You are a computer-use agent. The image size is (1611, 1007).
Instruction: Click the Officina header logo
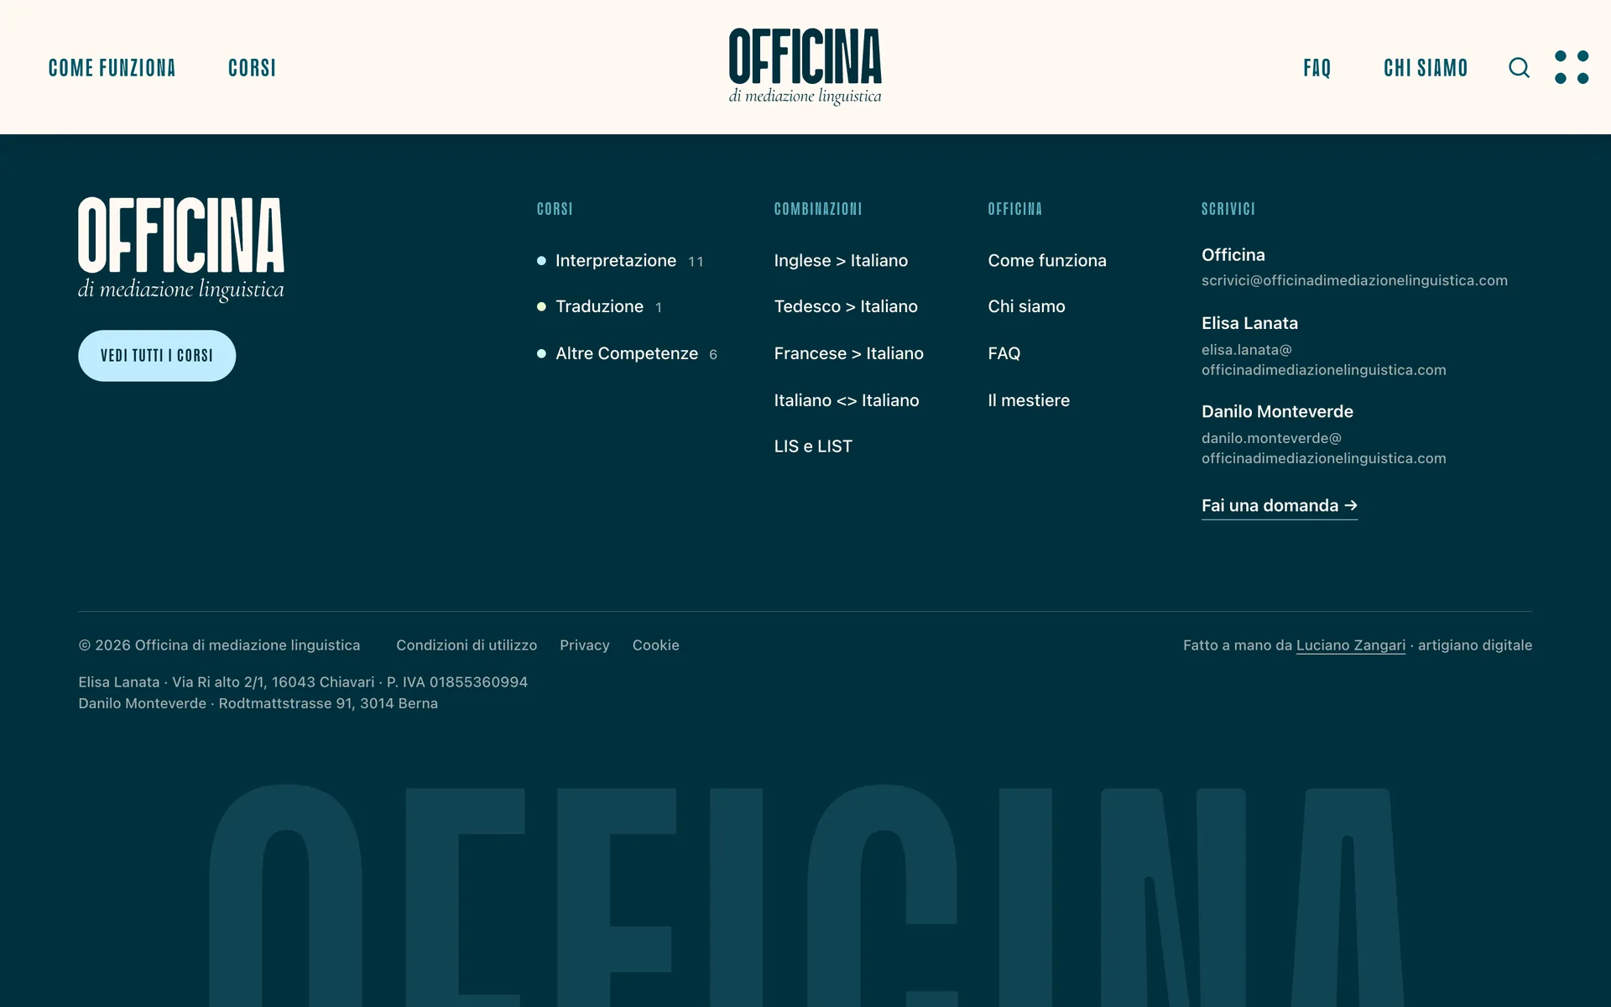click(x=805, y=67)
